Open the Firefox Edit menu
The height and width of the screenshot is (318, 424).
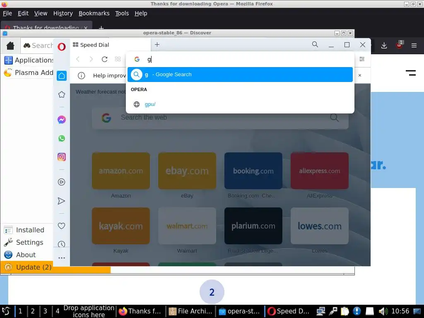pyautogui.click(x=23, y=13)
